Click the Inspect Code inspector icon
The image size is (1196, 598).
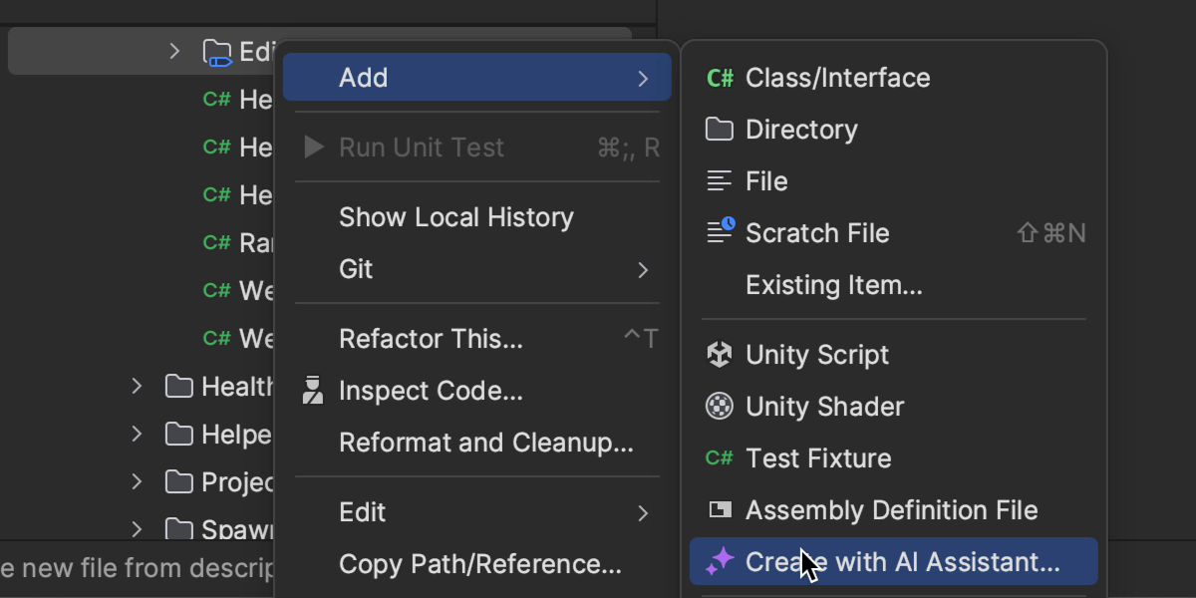pos(313,391)
